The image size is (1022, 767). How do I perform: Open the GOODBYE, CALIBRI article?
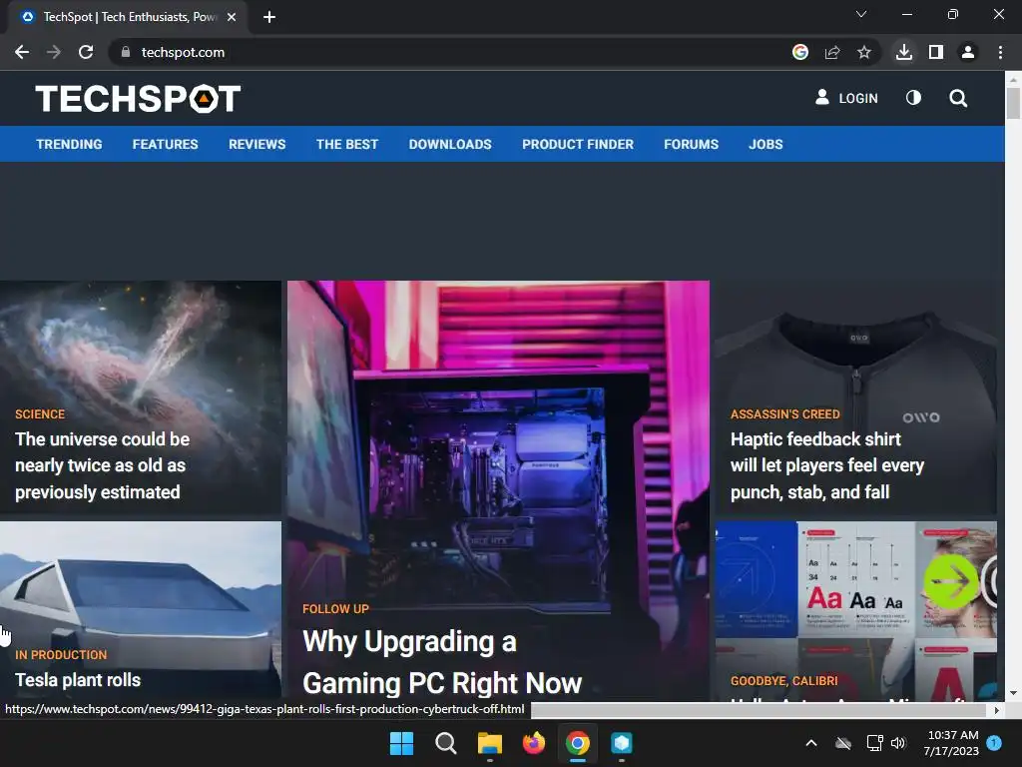(784, 681)
